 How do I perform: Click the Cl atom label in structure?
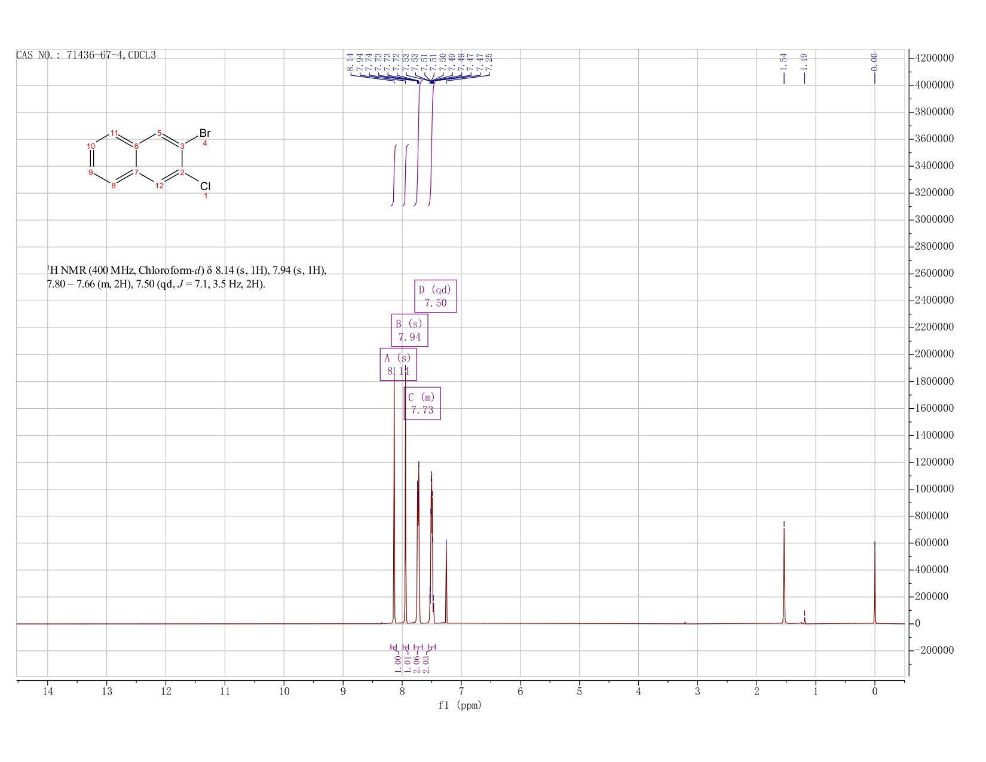pos(206,186)
